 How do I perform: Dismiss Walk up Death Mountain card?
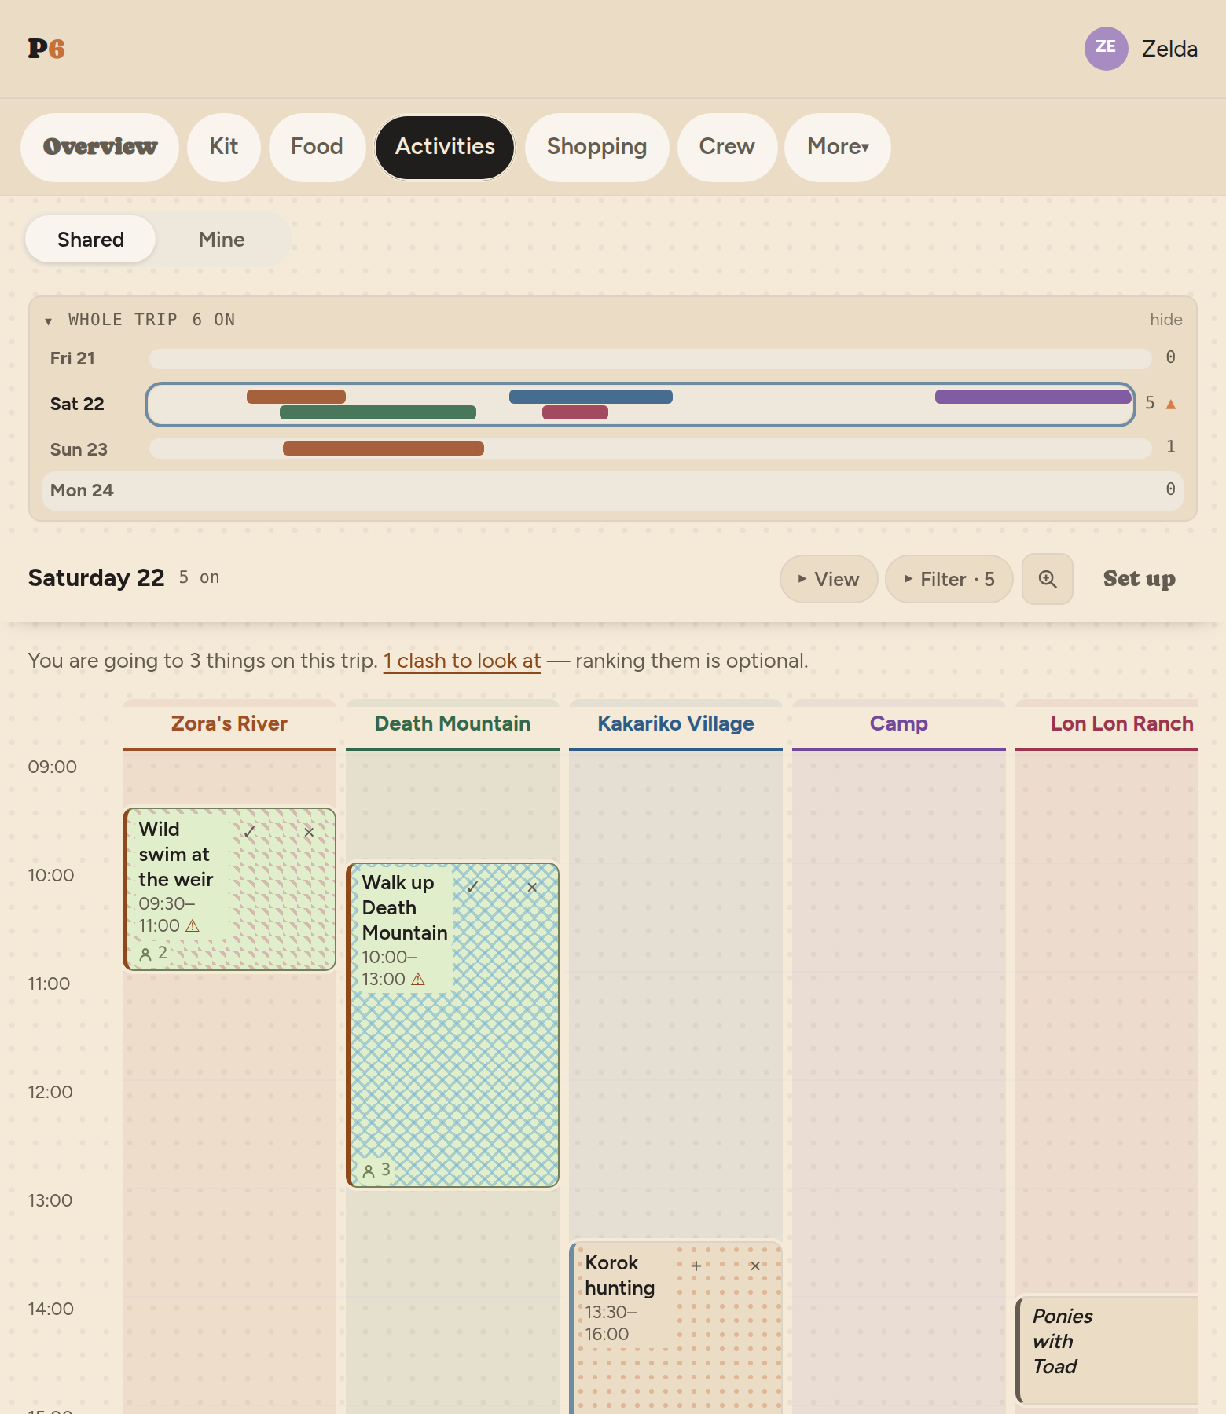point(532,887)
